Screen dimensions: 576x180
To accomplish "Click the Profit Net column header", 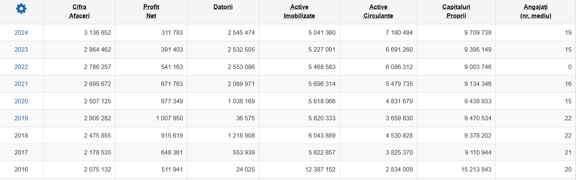I will [151, 12].
